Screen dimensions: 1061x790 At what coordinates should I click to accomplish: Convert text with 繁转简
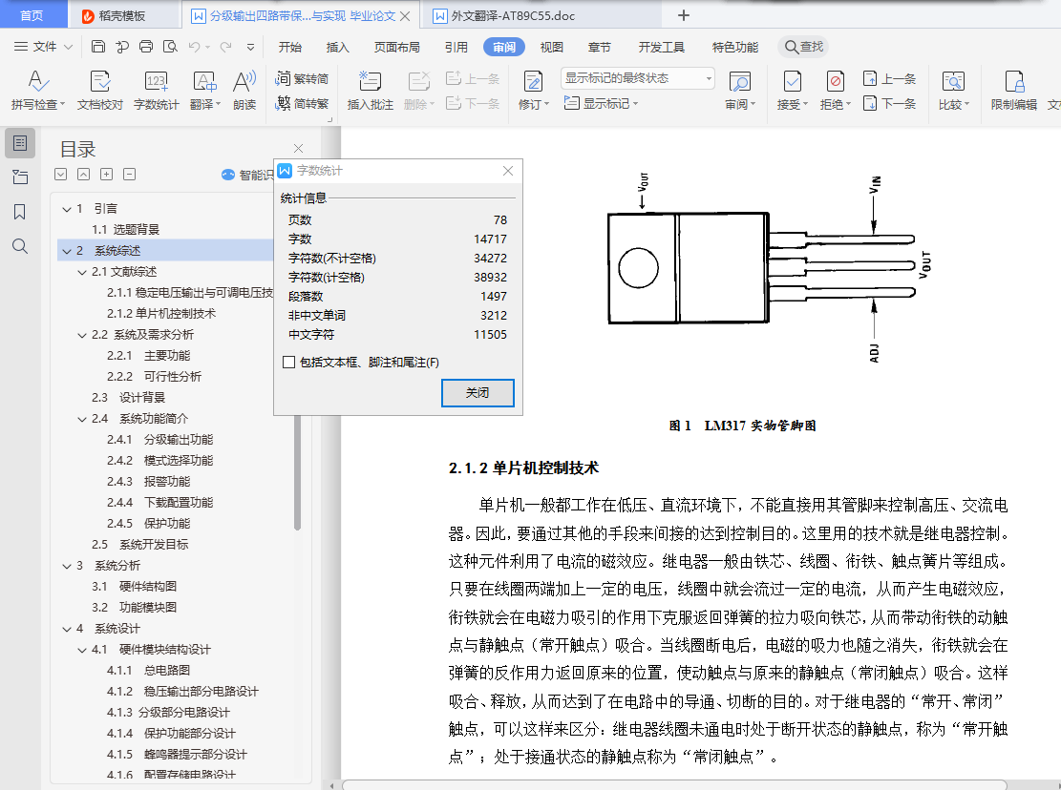[302, 78]
